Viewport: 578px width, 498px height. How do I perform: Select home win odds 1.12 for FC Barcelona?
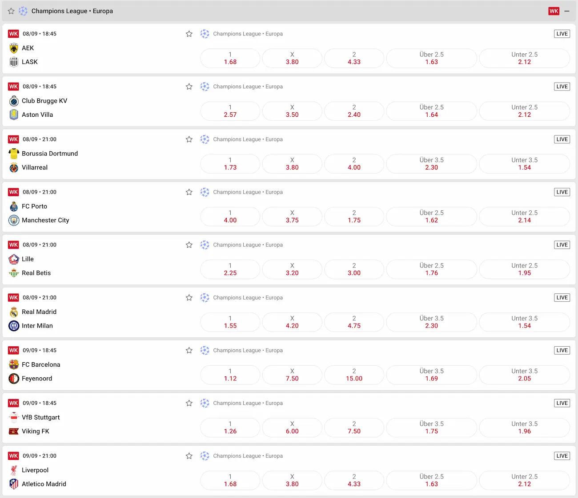click(x=230, y=375)
